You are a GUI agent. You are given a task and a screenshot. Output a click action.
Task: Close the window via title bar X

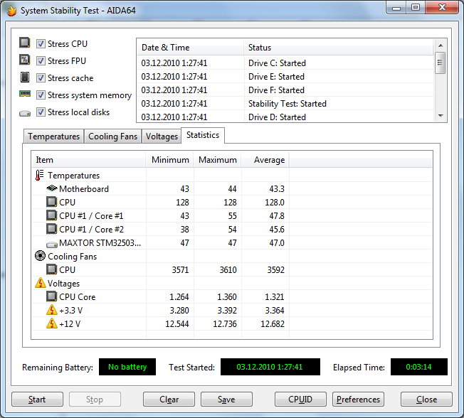[442, 8]
